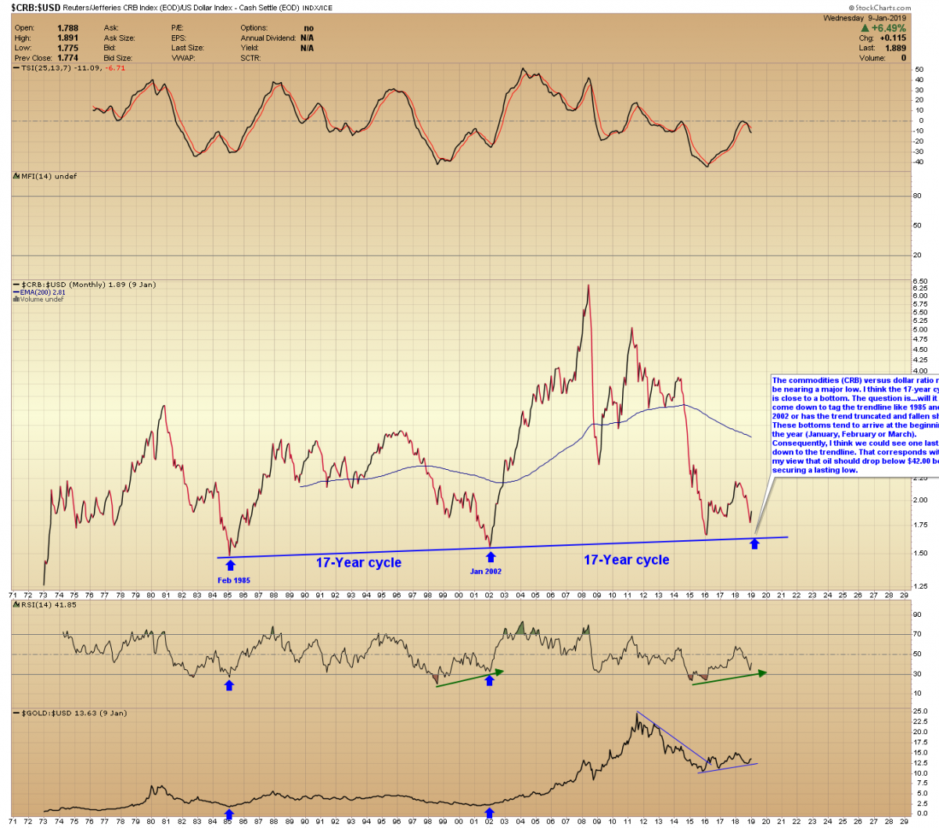Screen dimensions: 939x828
Task: Click the $GOLD:$USD 13.63 panel label
Action: coord(73,713)
